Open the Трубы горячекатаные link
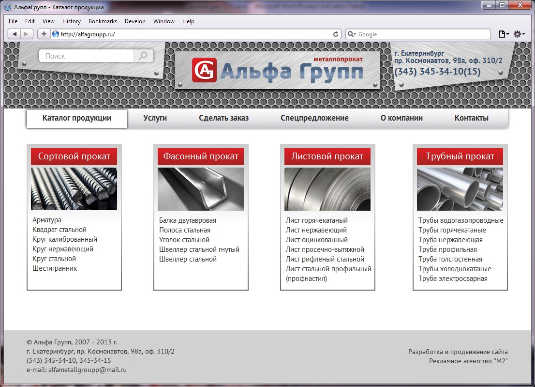The height and width of the screenshot is (387, 535). (452, 230)
